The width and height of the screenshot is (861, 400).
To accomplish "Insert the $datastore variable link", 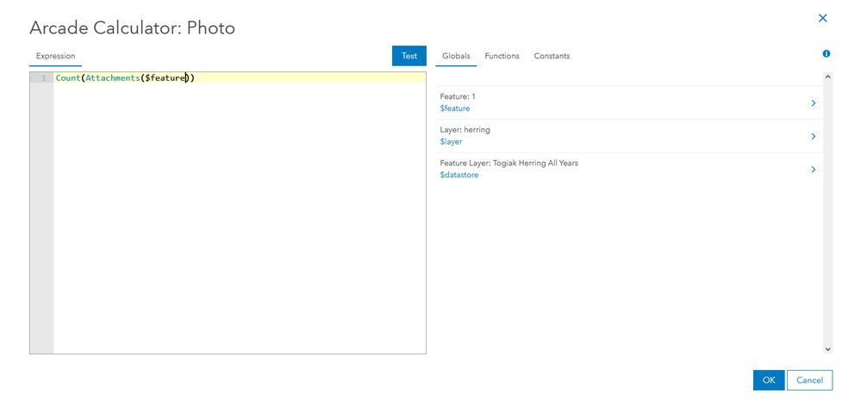I will [459, 175].
